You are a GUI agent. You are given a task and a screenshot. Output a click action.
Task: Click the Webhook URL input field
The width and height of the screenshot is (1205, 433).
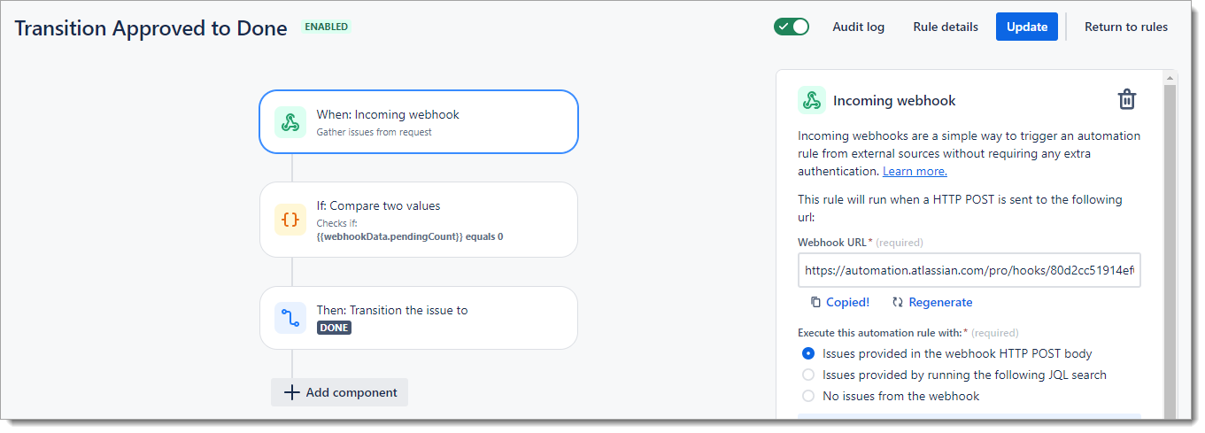point(969,270)
